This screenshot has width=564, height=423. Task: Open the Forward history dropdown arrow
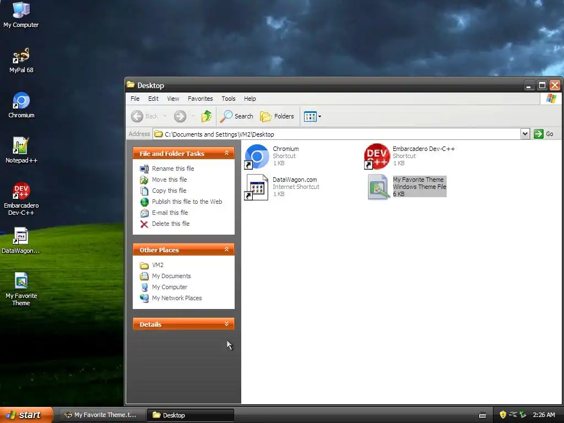click(x=193, y=116)
